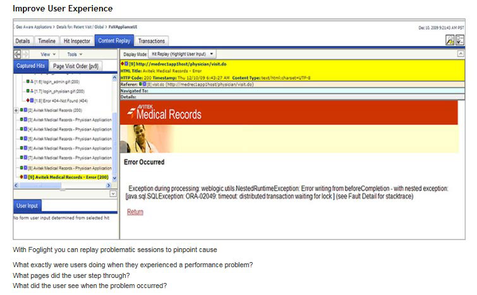Click the FxVApplianceUI breadcrumb
The height and width of the screenshot is (295, 477).
coord(123,27)
